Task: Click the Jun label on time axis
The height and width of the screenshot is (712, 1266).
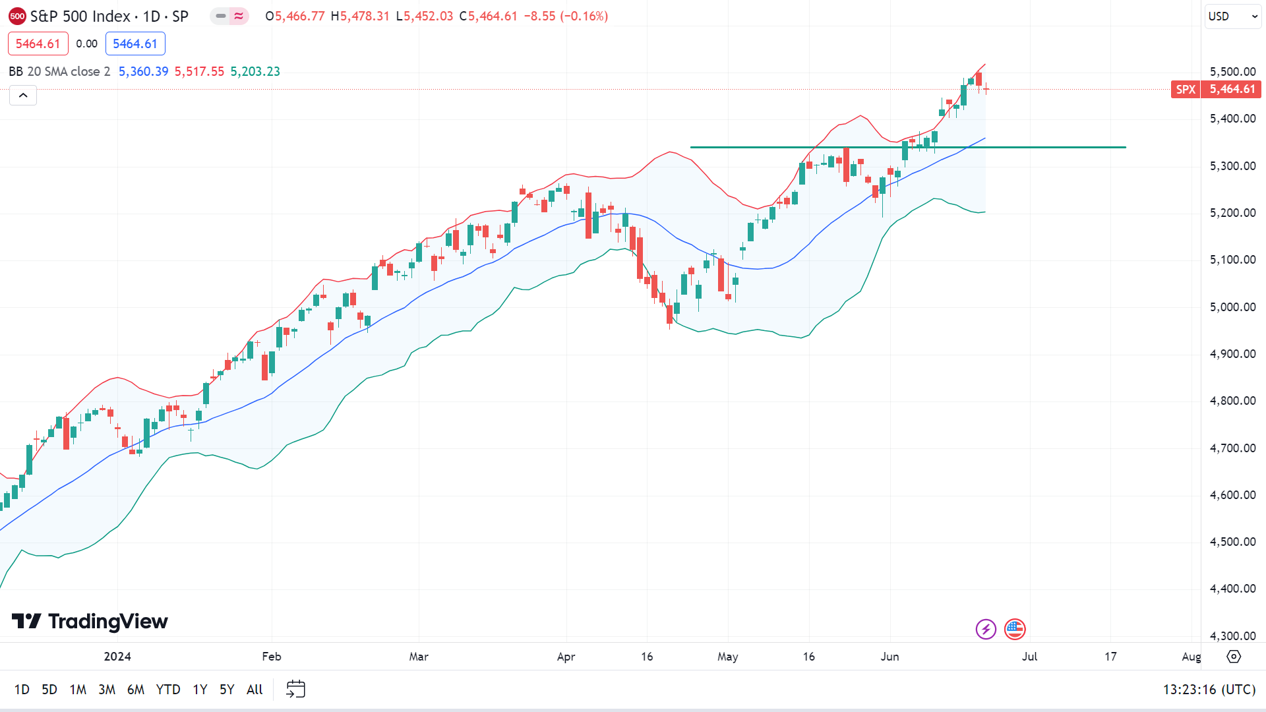Action: click(889, 657)
